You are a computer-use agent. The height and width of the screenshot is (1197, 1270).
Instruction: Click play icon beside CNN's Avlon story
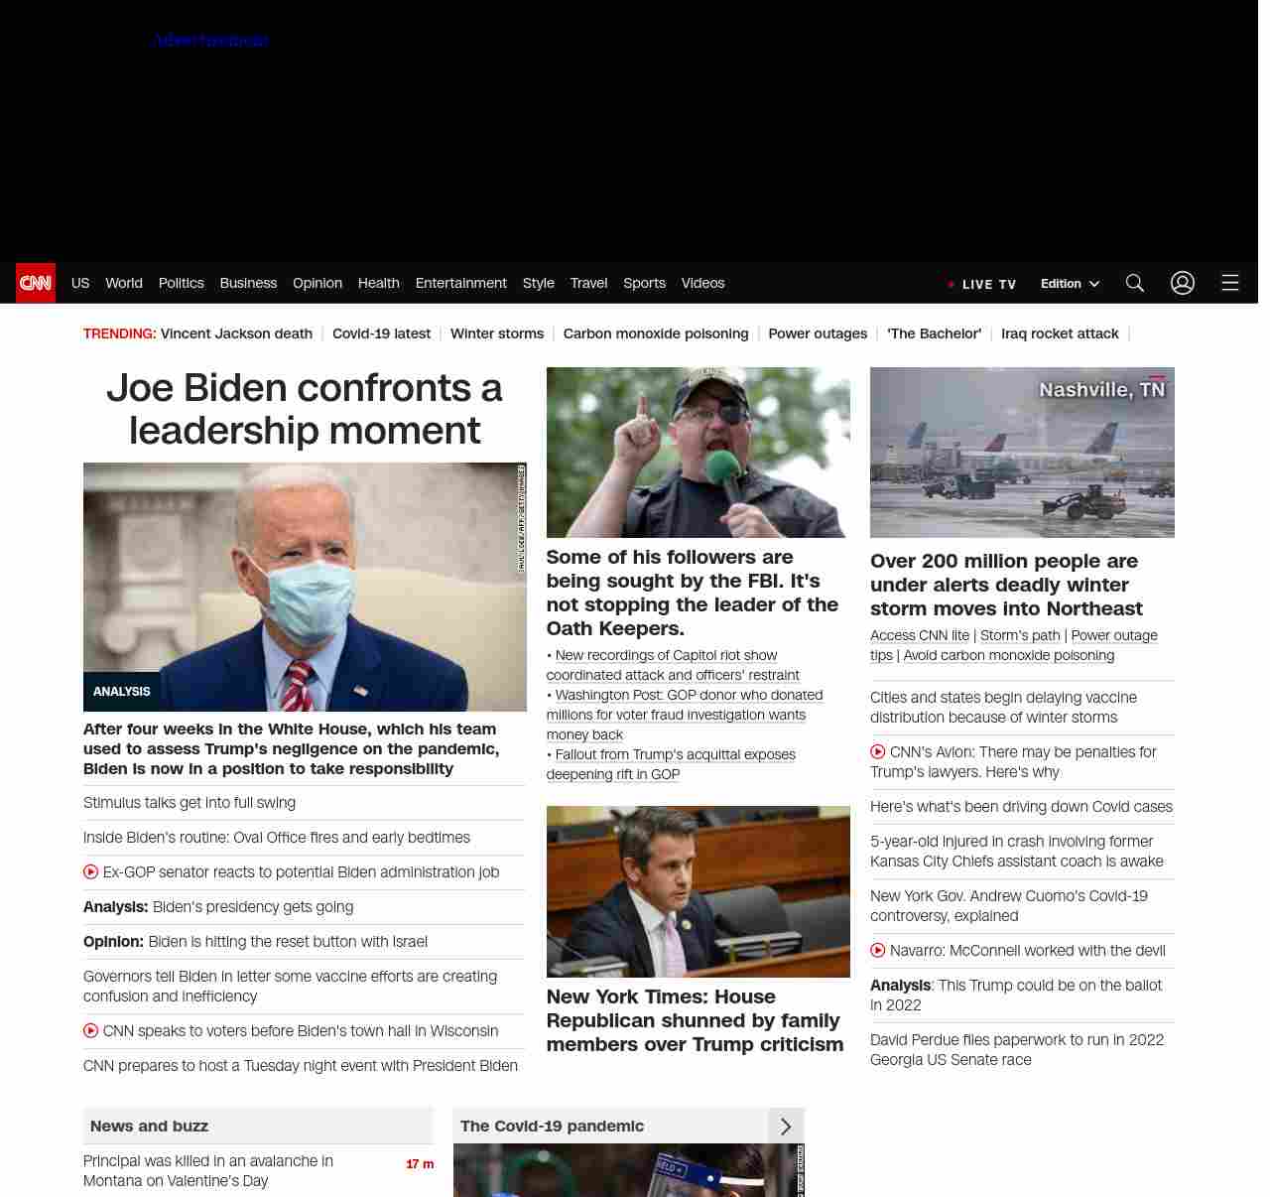(878, 752)
